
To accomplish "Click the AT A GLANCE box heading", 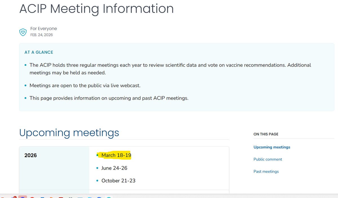I will [39, 52].
